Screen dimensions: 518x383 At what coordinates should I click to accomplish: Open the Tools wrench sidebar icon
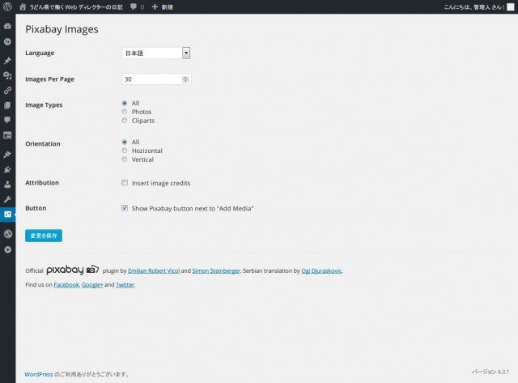(7, 199)
